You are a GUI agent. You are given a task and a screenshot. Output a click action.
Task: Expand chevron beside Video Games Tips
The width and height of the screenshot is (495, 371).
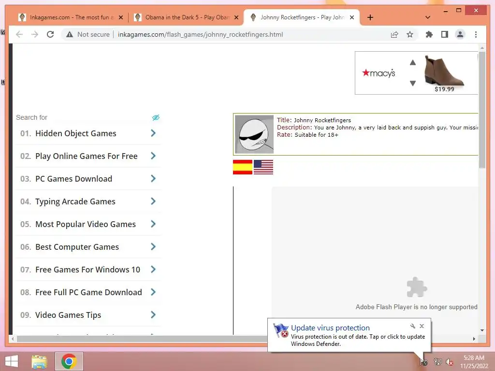[x=153, y=315]
